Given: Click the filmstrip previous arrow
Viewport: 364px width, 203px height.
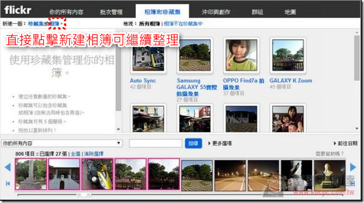Looking at the screenshot, I should 8,167.
